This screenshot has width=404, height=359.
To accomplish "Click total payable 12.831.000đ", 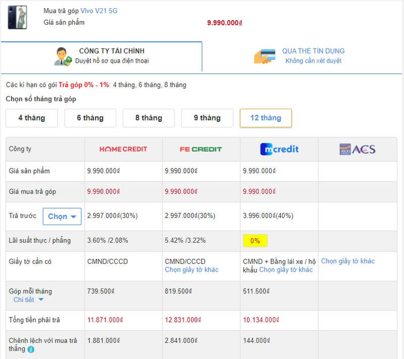I will pyautogui.click(x=183, y=320).
